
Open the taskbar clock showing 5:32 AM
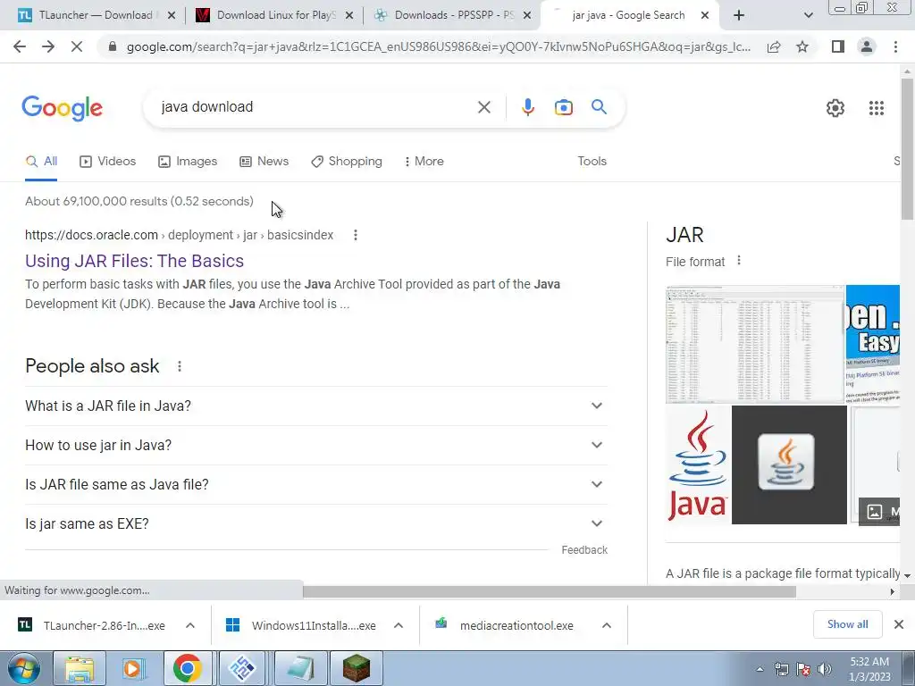(869, 669)
